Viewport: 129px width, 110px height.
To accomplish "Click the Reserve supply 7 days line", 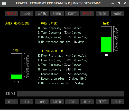I will [x=63, y=79].
